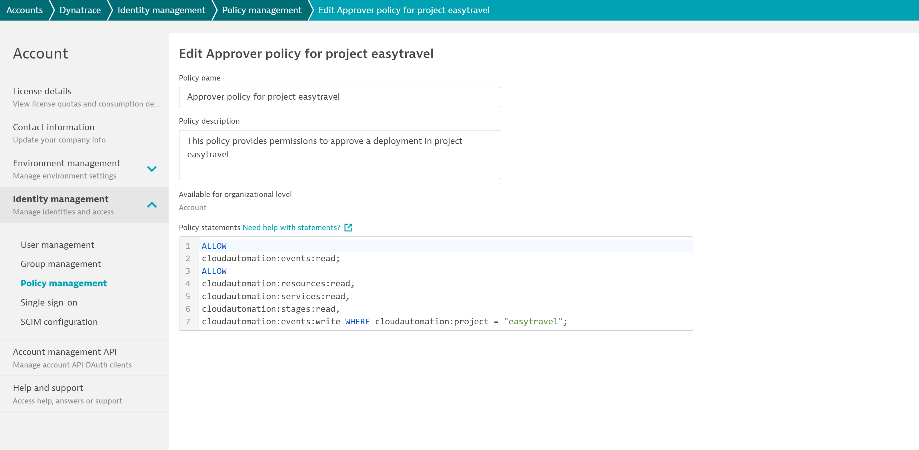
Task: Place cursor on ALLOW in line 1
Action: coord(214,246)
